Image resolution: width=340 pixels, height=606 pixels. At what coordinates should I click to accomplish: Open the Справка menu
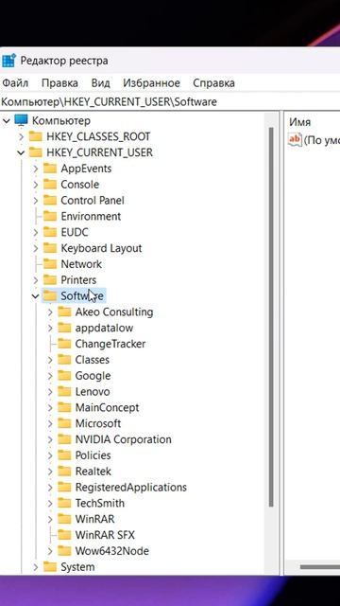coord(214,83)
